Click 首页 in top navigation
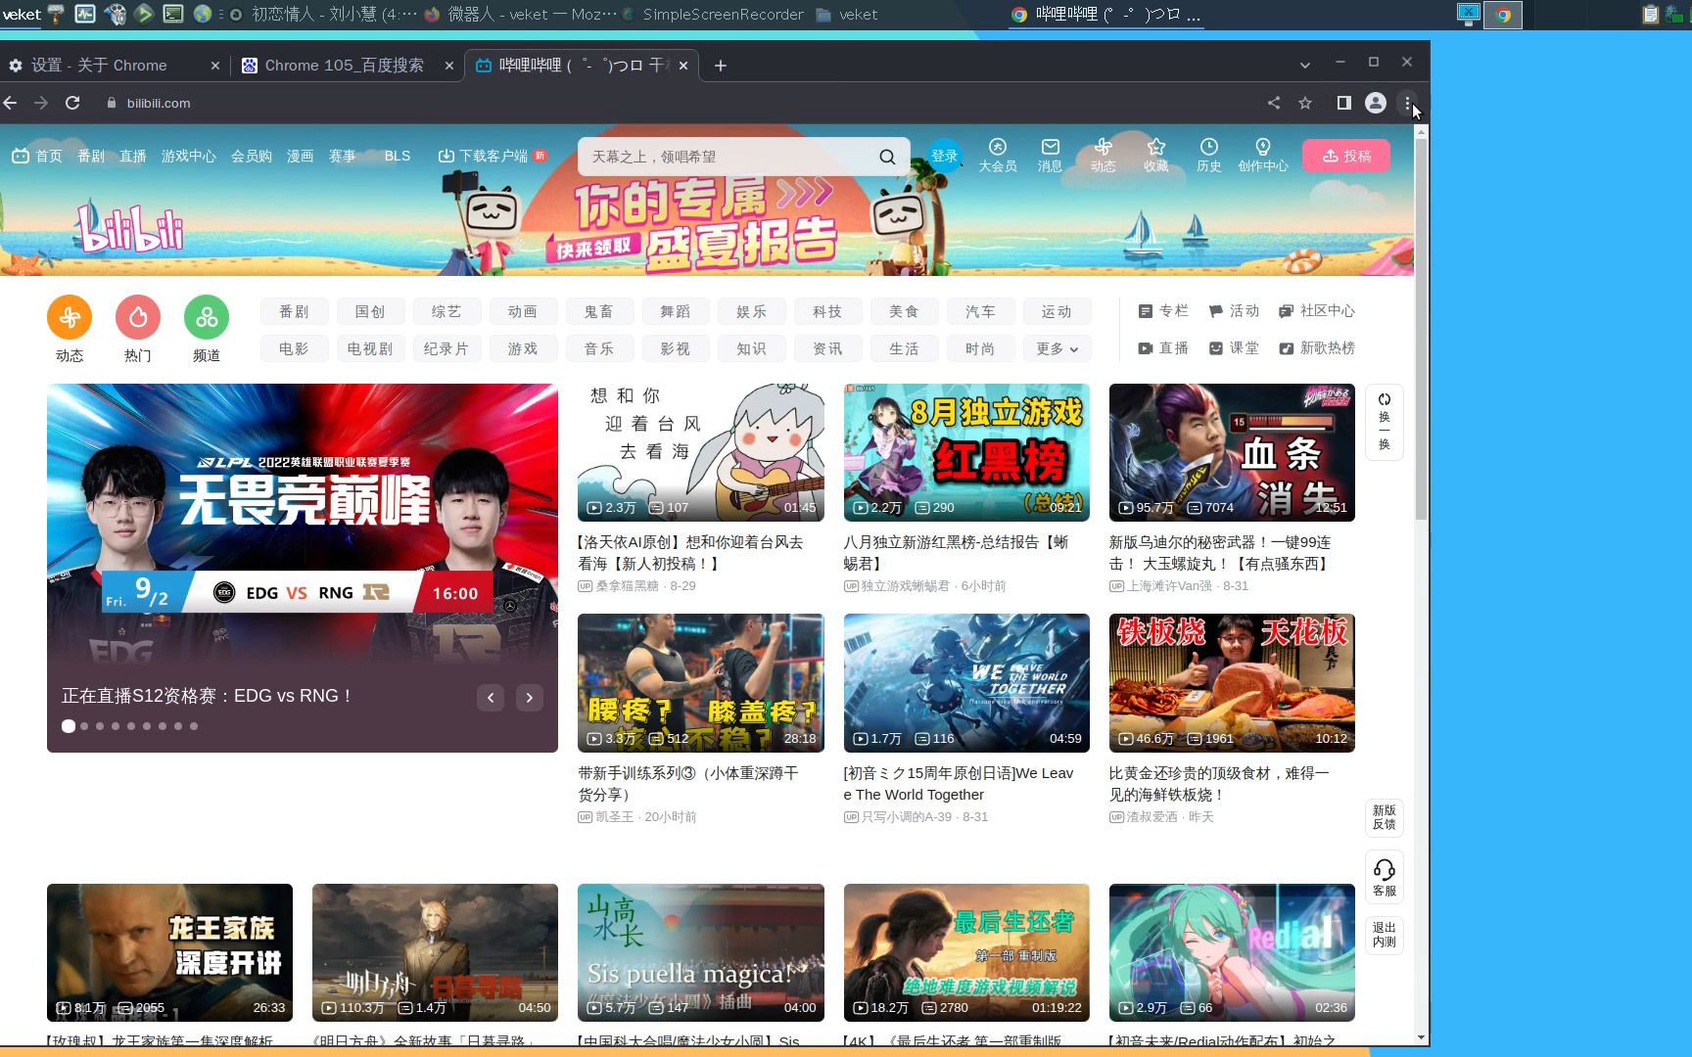The image size is (1692, 1057). pos(36,156)
